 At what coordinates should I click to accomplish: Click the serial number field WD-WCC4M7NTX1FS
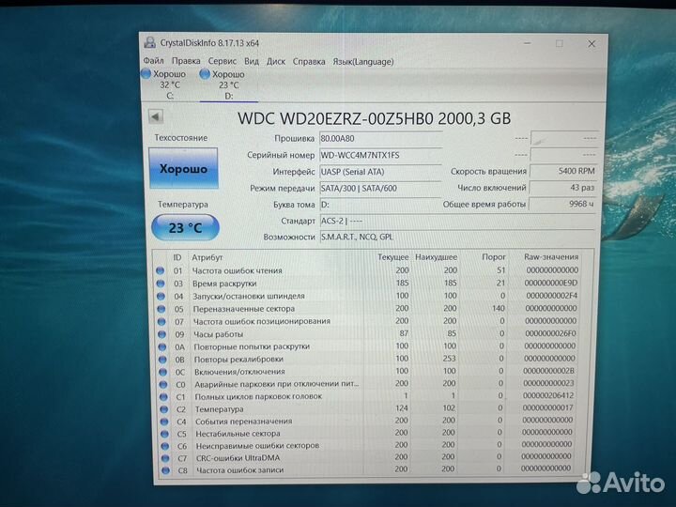coord(380,155)
